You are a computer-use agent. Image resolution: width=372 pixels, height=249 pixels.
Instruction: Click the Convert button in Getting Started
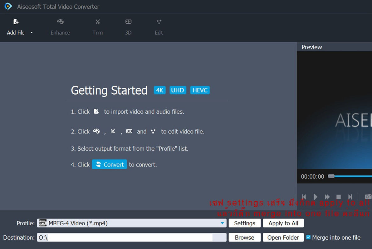tap(109, 165)
